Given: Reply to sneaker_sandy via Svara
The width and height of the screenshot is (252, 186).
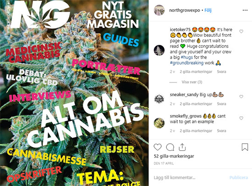Looking at the screenshot, I should [x=221, y=104].
